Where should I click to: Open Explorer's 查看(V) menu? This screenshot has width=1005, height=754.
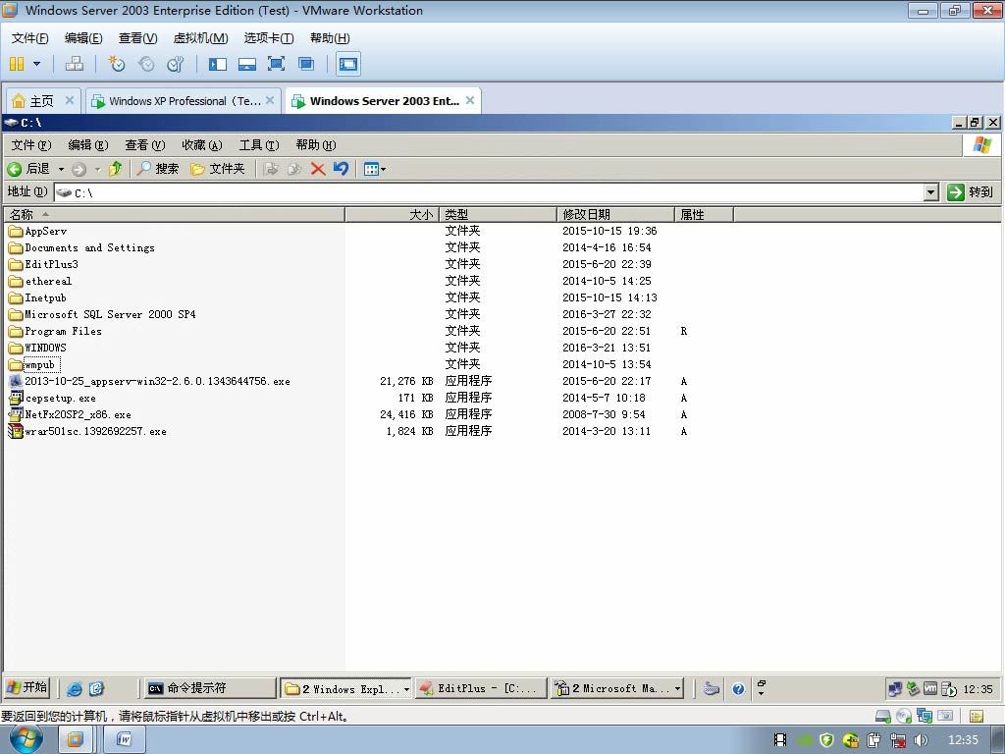145,145
